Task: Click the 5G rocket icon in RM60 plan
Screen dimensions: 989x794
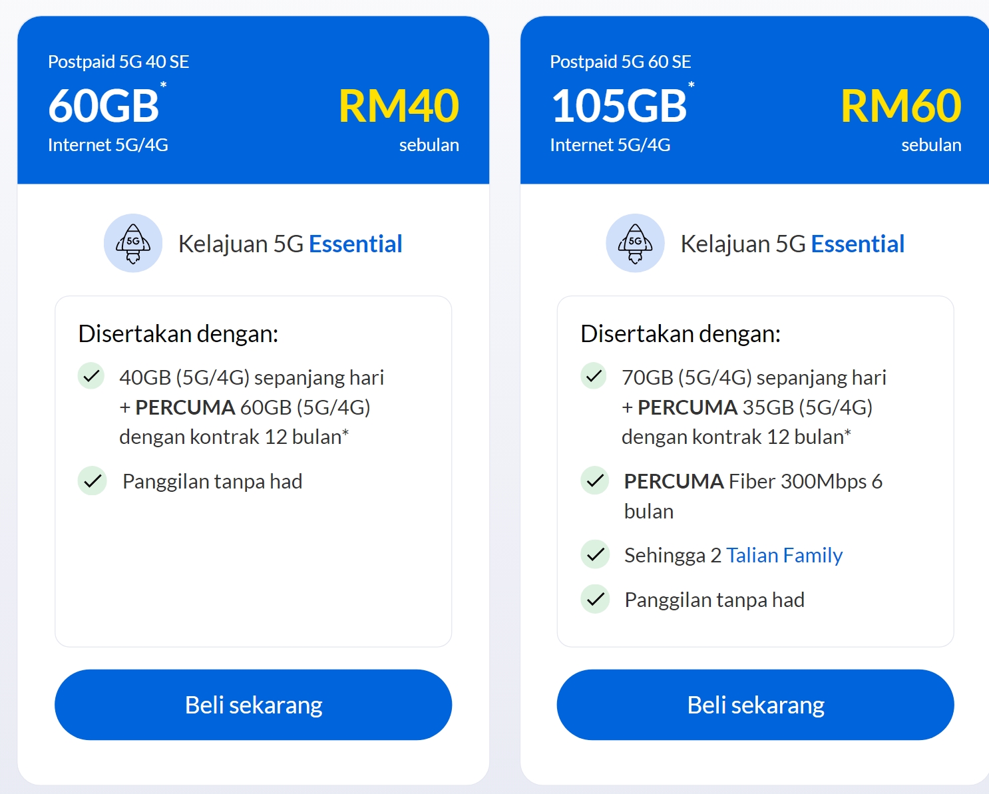Action: click(635, 243)
